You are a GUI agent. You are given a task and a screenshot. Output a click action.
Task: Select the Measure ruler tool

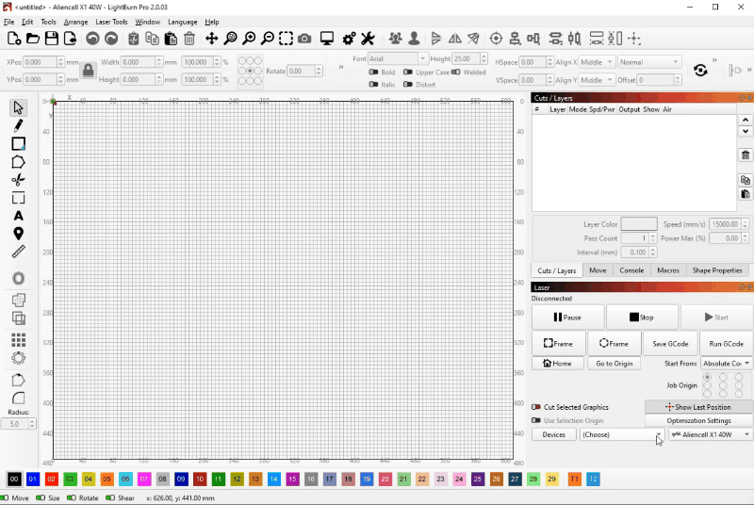coord(18,252)
